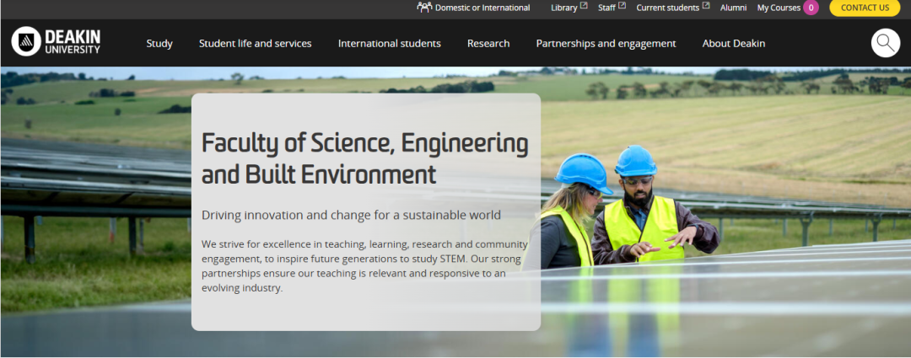Open the My Courses link
Image resolution: width=911 pixels, height=358 pixels.
tap(779, 8)
